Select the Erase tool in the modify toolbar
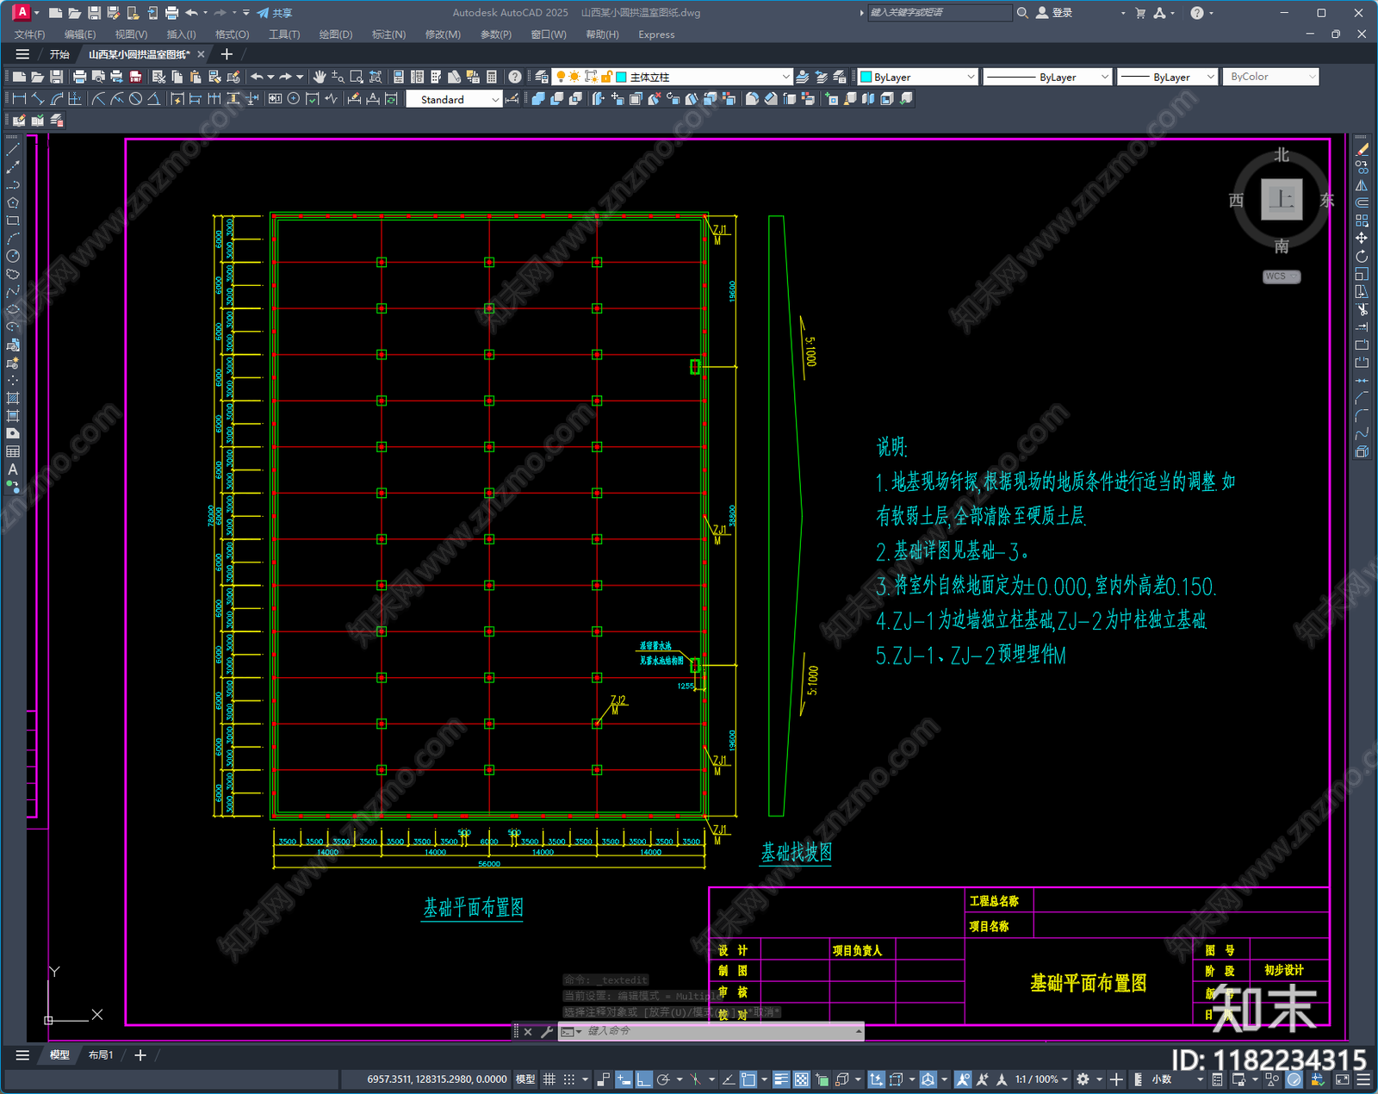Viewport: 1378px width, 1094px height. [x=1362, y=150]
